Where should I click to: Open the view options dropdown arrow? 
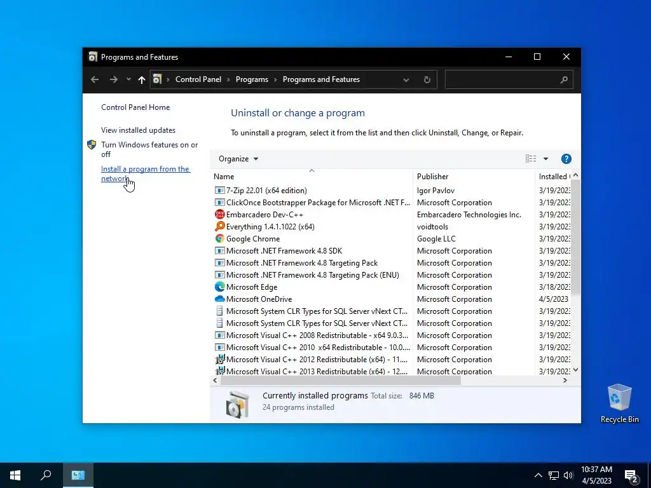click(x=545, y=159)
